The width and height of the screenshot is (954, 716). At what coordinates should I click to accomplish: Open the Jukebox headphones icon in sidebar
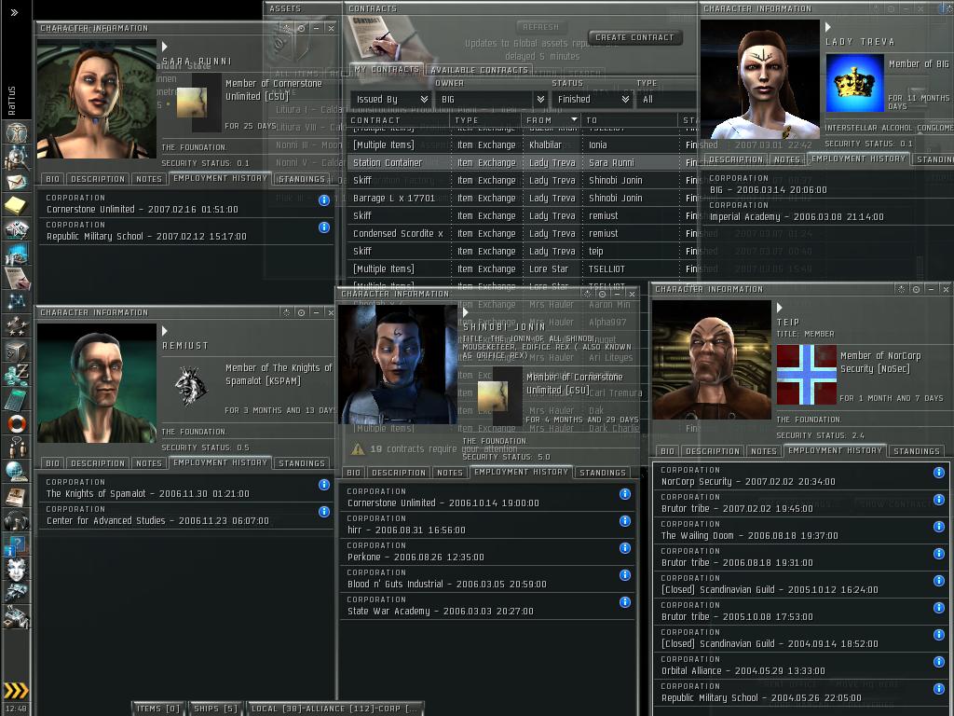17,519
